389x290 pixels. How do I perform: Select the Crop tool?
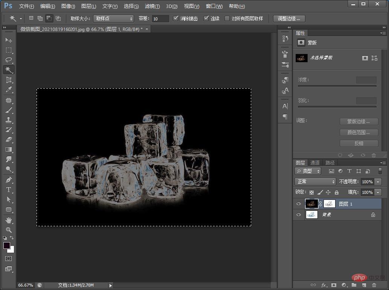[x=9, y=80]
